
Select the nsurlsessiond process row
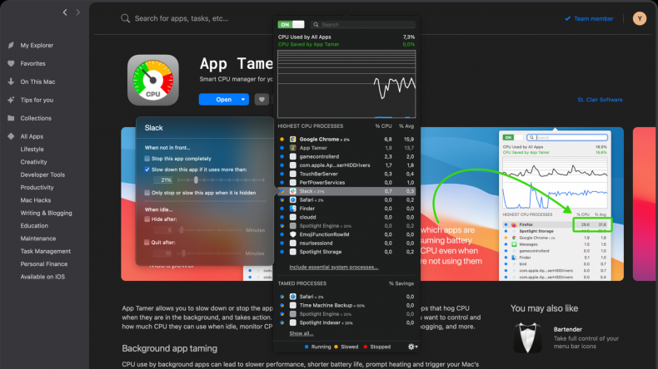(x=346, y=244)
